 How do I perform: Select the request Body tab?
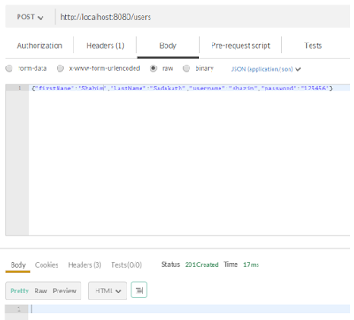[x=168, y=45]
